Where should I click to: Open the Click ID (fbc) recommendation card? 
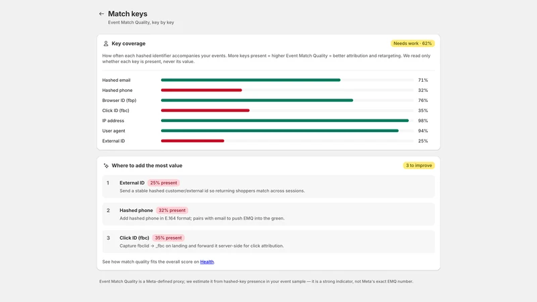click(x=268, y=242)
